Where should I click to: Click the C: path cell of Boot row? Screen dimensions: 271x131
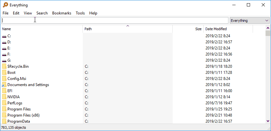87,73
